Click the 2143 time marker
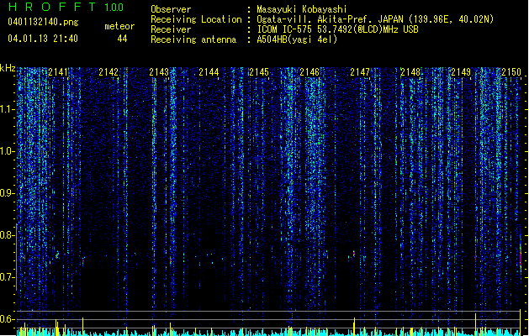Viewport: 529px width, 336px height. [159, 72]
